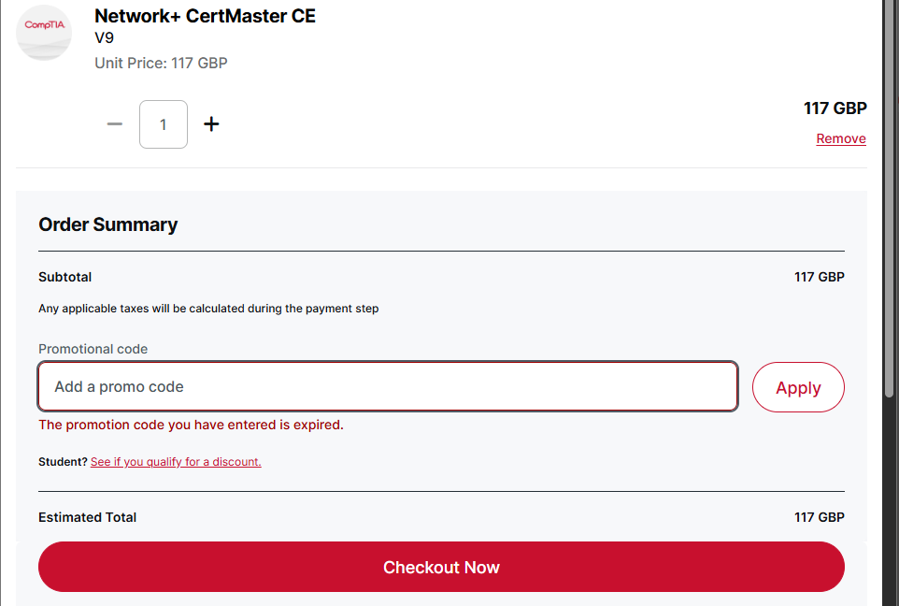The image size is (899, 606).
Task: Increase quantity with the plus icon
Action: pyautogui.click(x=211, y=124)
